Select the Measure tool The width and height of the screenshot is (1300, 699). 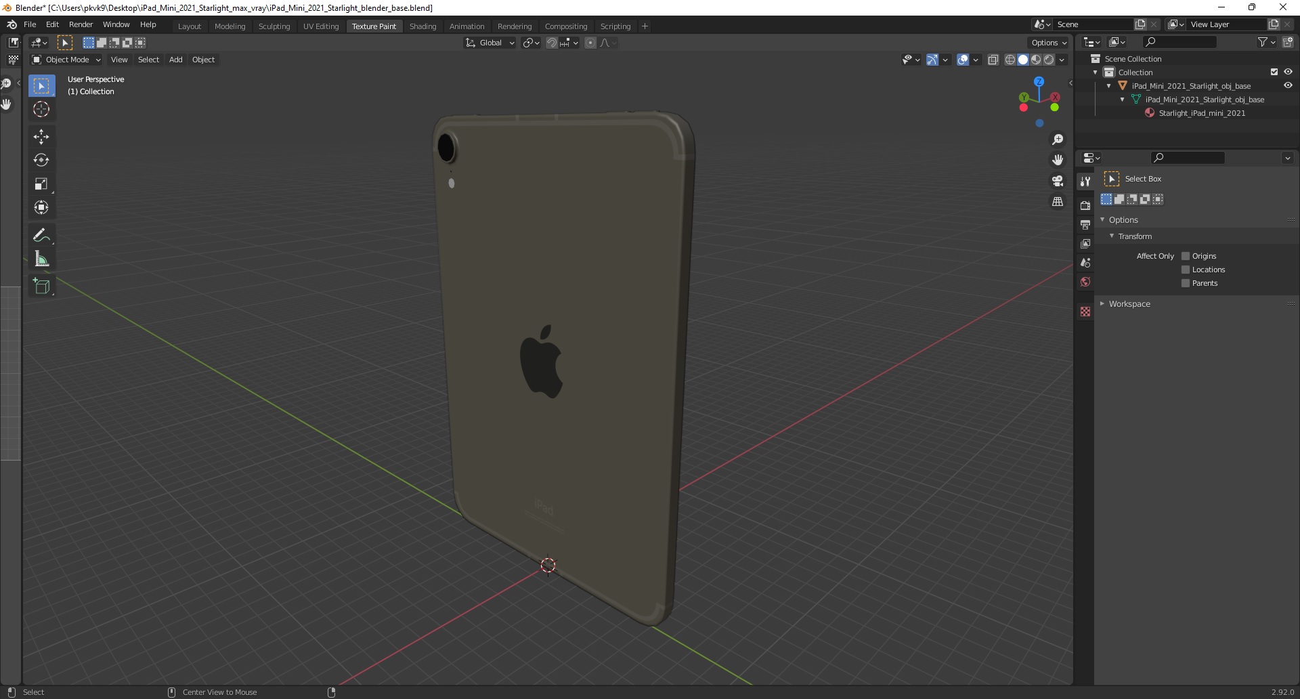coord(41,259)
